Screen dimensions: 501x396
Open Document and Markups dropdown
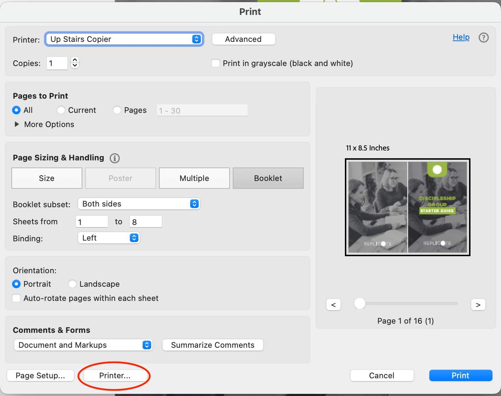[83, 345]
